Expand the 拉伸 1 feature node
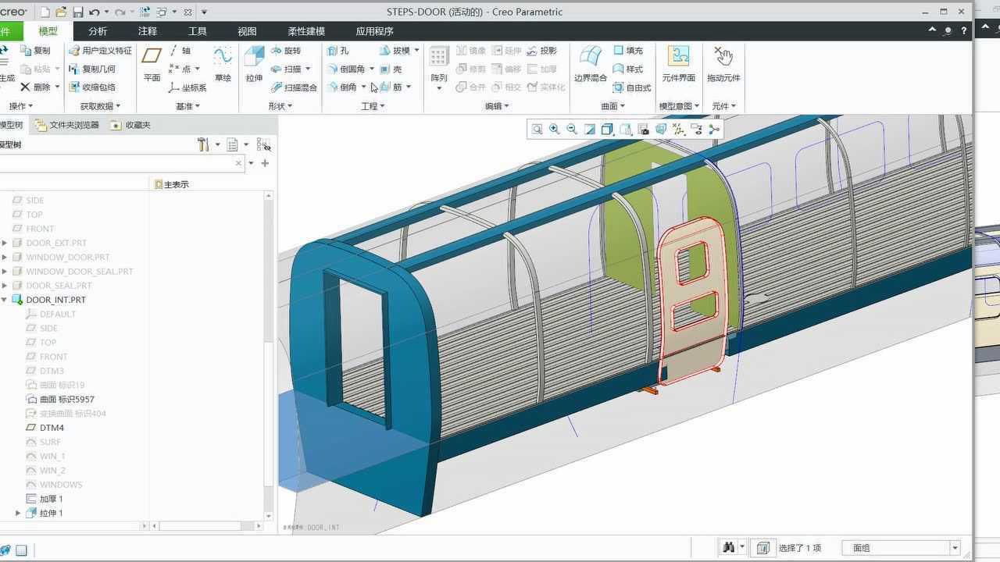 pyautogui.click(x=18, y=513)
